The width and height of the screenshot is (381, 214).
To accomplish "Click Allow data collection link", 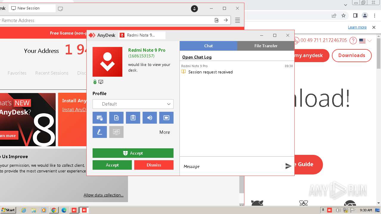I will point(104,195).
